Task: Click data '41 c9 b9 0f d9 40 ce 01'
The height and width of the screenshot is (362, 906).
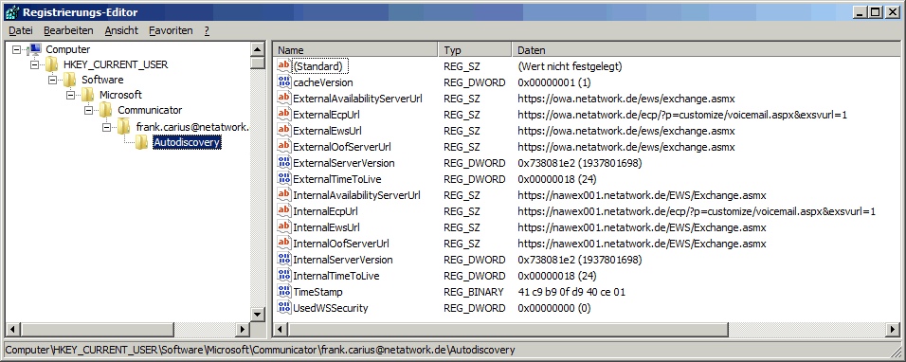Action: 571,292
